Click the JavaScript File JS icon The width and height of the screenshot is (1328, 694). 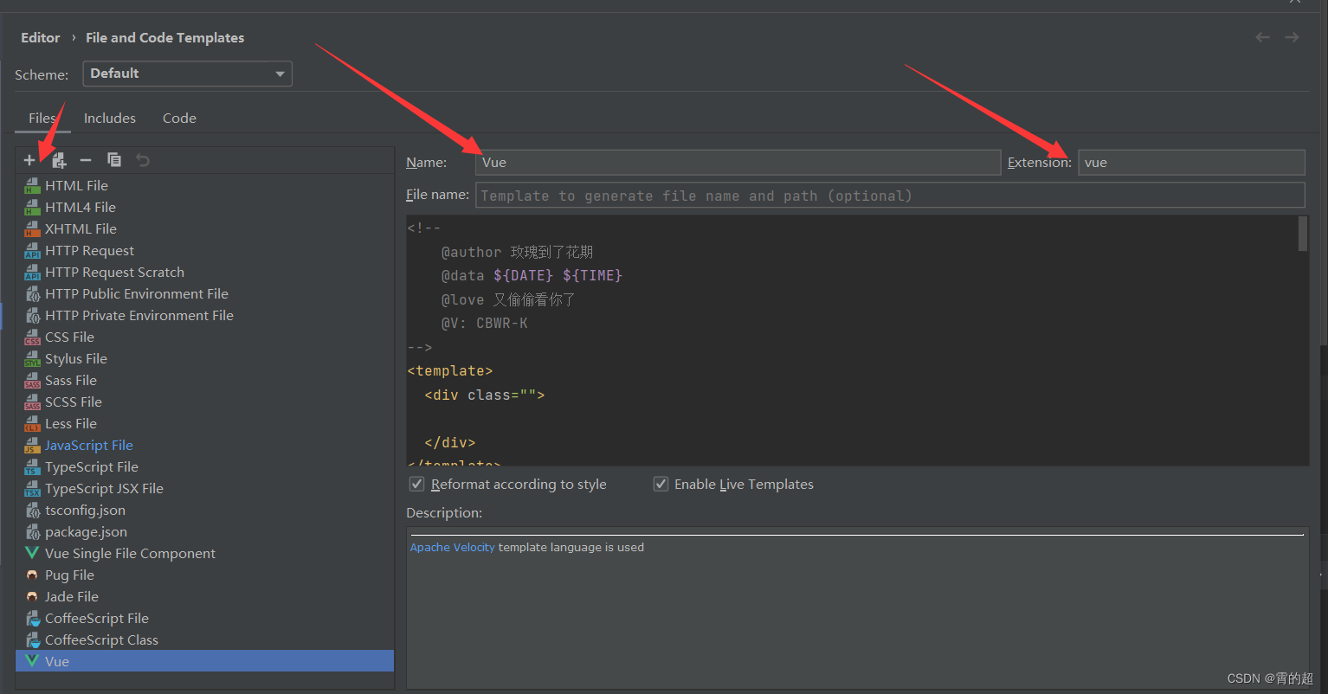pos(32,445)
